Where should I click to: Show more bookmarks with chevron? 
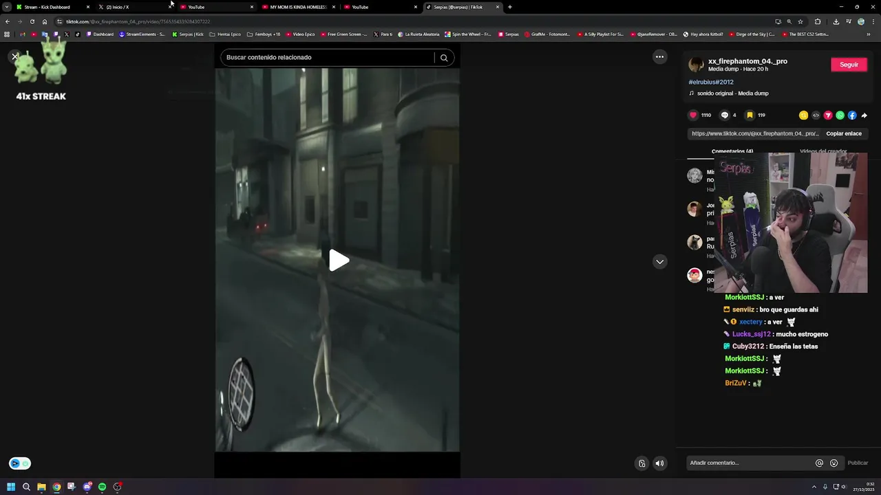point(868,34)
